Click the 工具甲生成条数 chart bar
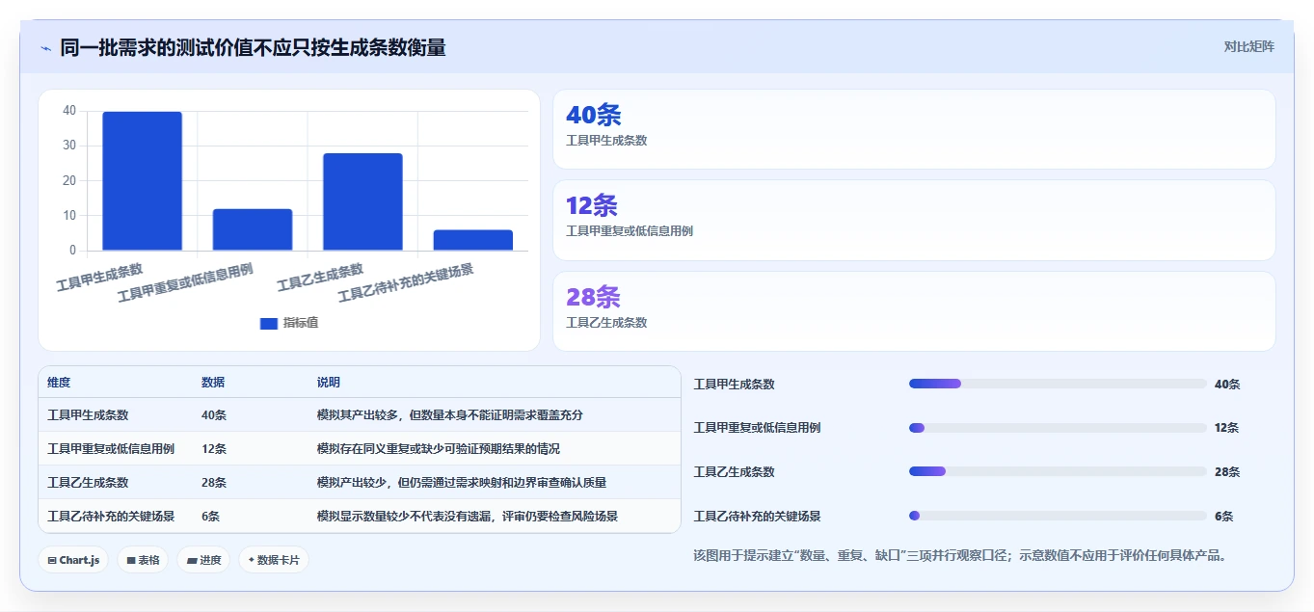Image resolution: width=1314 pixels, height=612 pixels. point(142,181)
